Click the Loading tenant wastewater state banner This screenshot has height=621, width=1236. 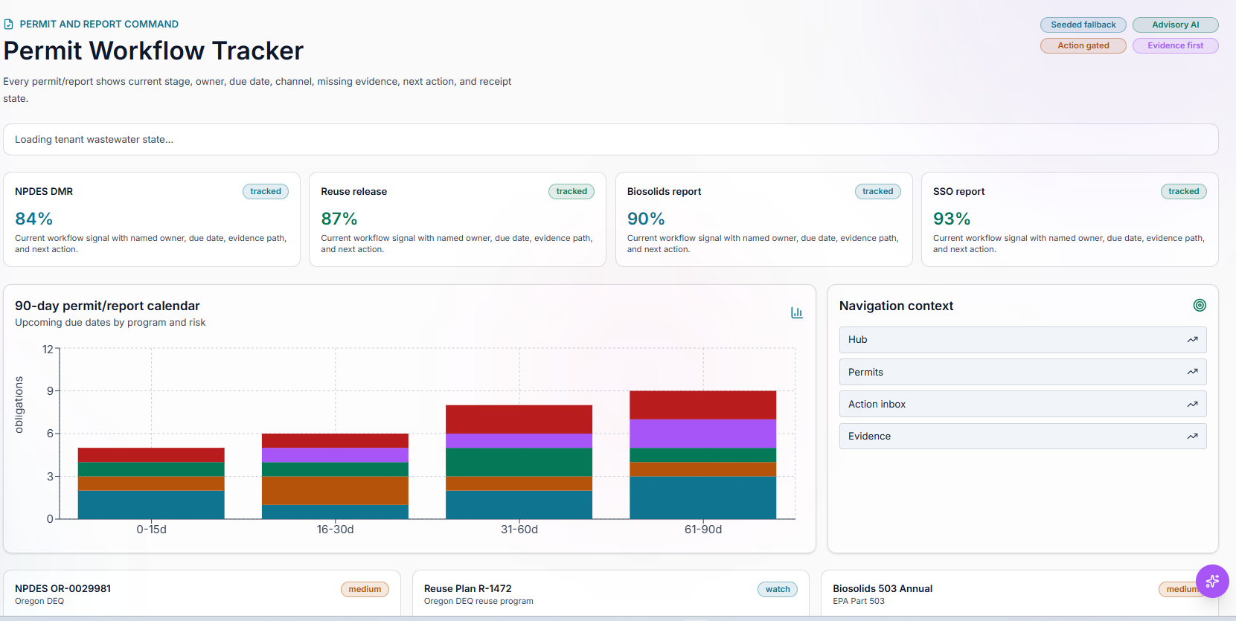coord(611,140)
